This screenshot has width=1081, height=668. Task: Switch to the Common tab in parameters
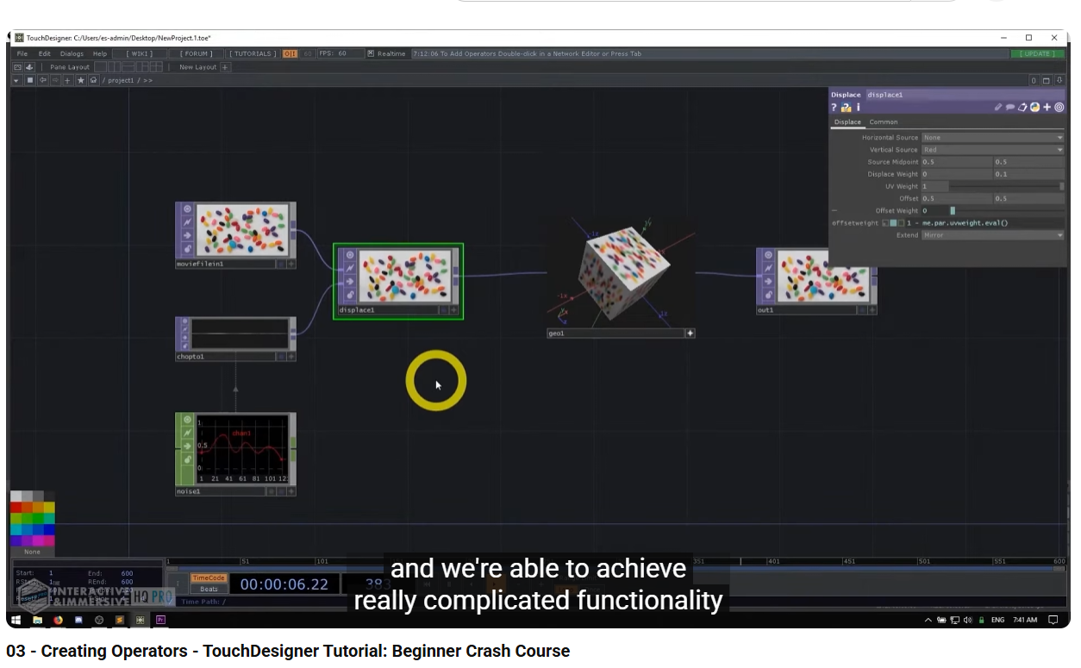point(883,122)
